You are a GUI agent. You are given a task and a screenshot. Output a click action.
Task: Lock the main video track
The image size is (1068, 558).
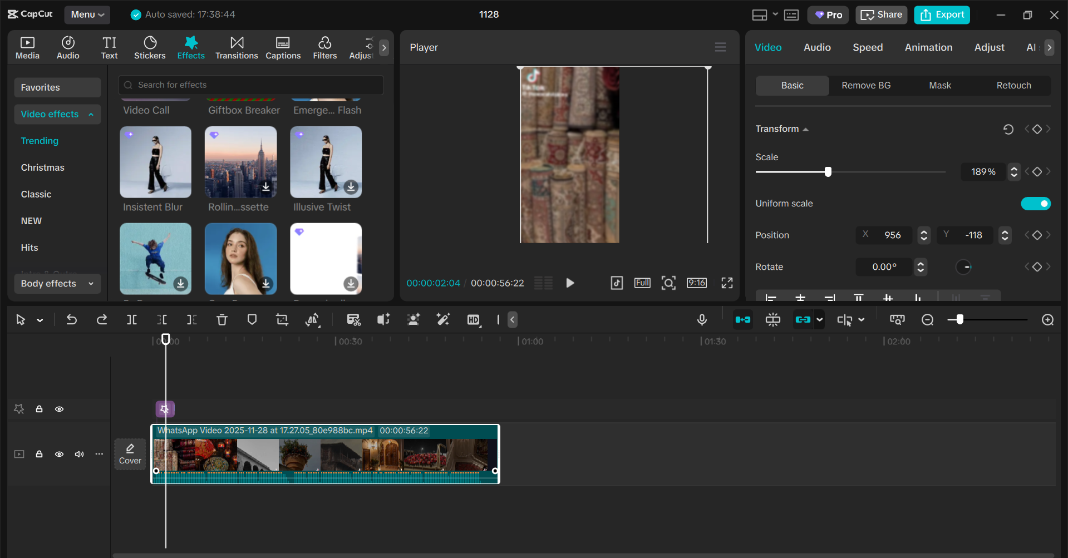[x=39, y=454]
